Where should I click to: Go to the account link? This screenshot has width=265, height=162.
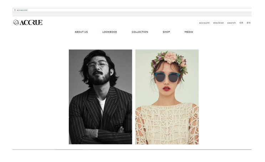[204, 23]
